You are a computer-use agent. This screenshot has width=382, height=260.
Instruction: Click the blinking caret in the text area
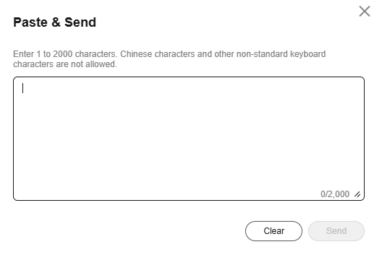(23, 88)
